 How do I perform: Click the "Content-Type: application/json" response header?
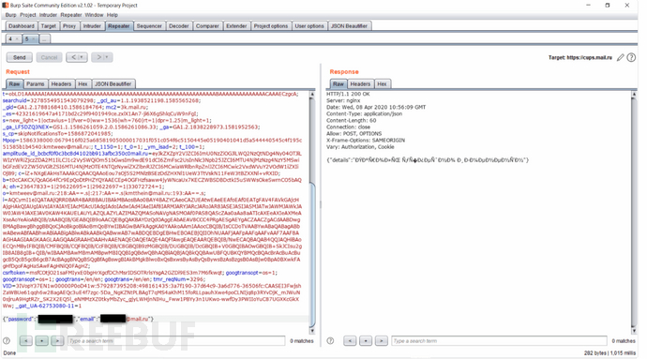pos(365,114)
